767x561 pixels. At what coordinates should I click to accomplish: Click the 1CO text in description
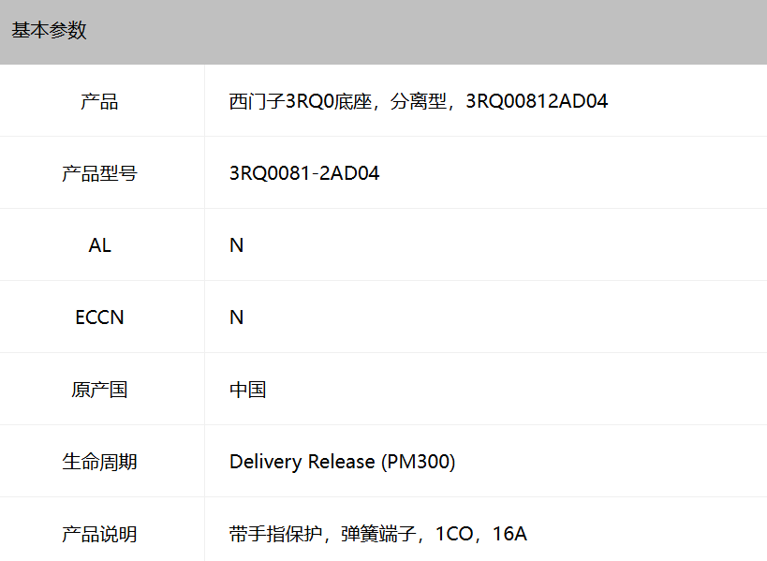[x=454, y=534]
